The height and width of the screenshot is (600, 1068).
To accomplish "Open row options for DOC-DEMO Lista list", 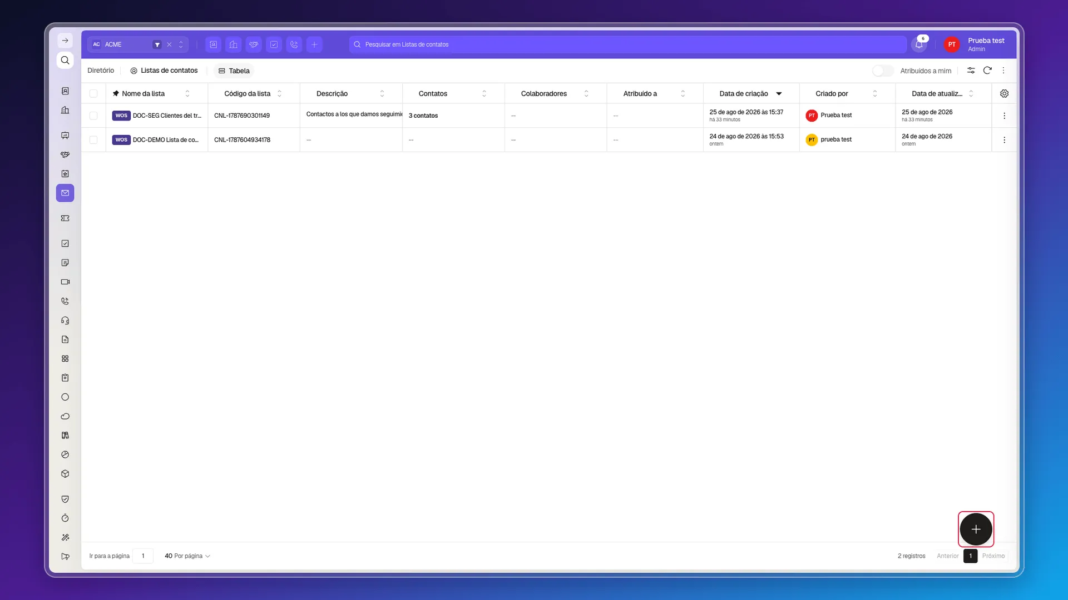I will 1004,140.
